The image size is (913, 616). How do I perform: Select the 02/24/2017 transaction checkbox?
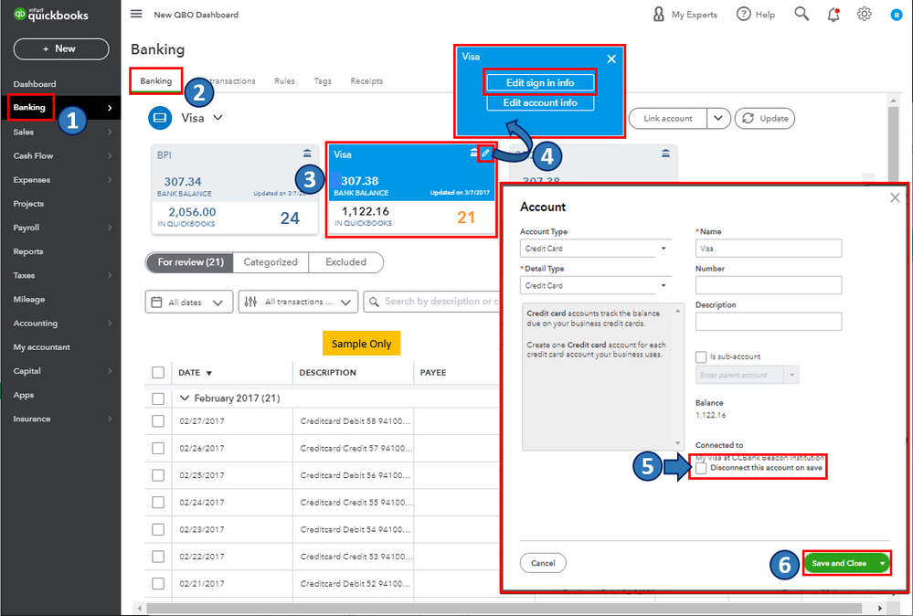coord(158,503)
